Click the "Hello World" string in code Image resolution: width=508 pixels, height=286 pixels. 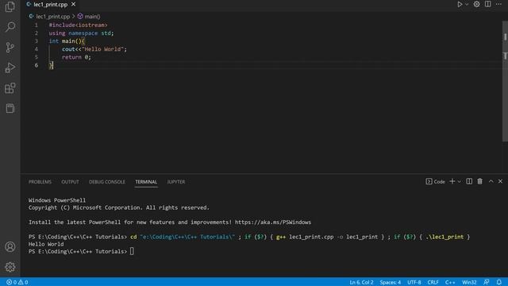102,49
